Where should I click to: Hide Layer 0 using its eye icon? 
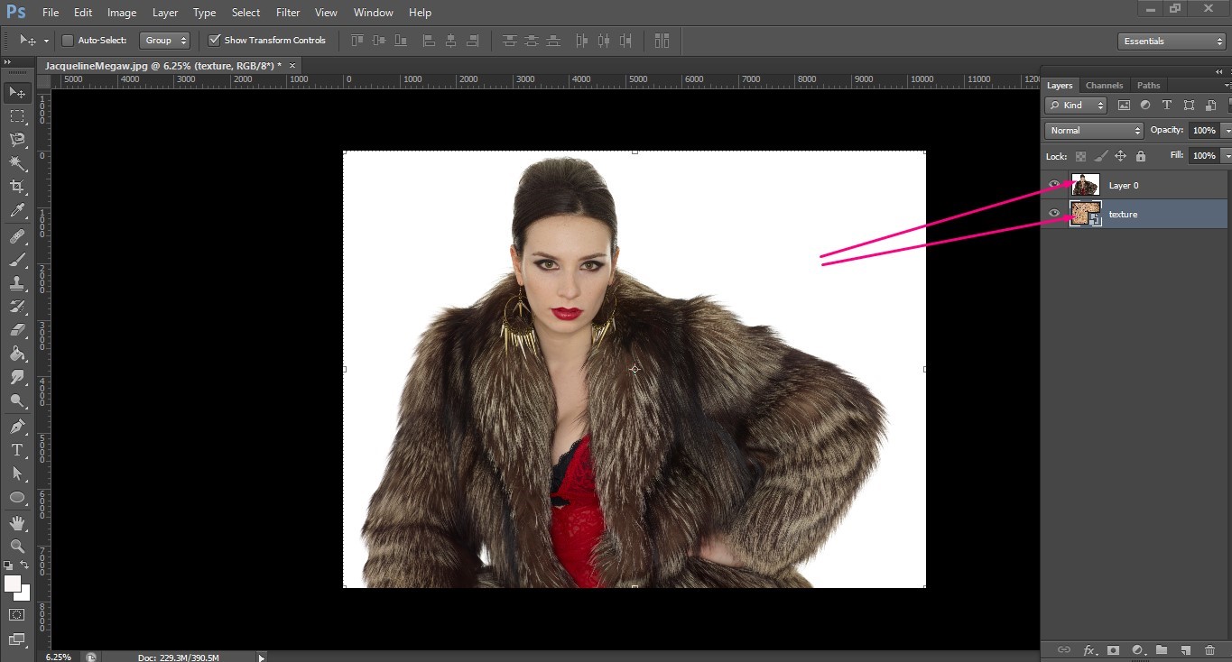[1054, 185]
